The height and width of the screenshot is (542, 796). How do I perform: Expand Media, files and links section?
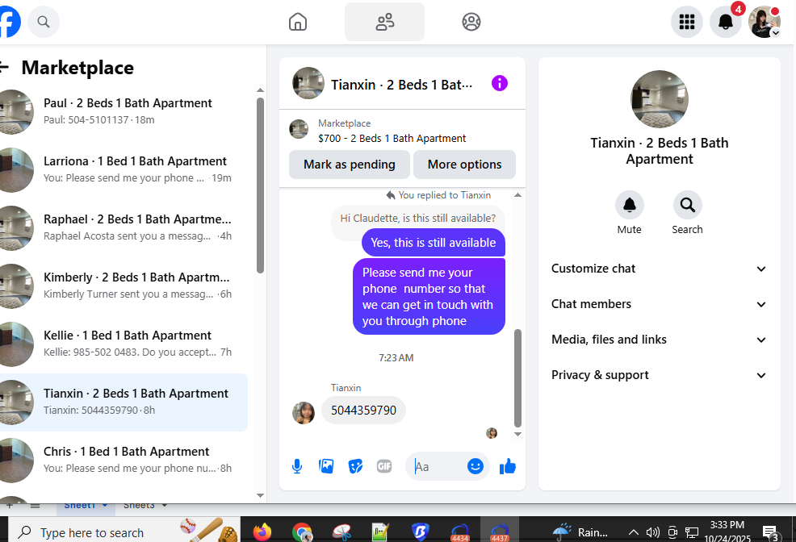tap(659, 340)
